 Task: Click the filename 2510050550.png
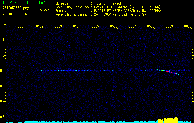click(16, 8)
